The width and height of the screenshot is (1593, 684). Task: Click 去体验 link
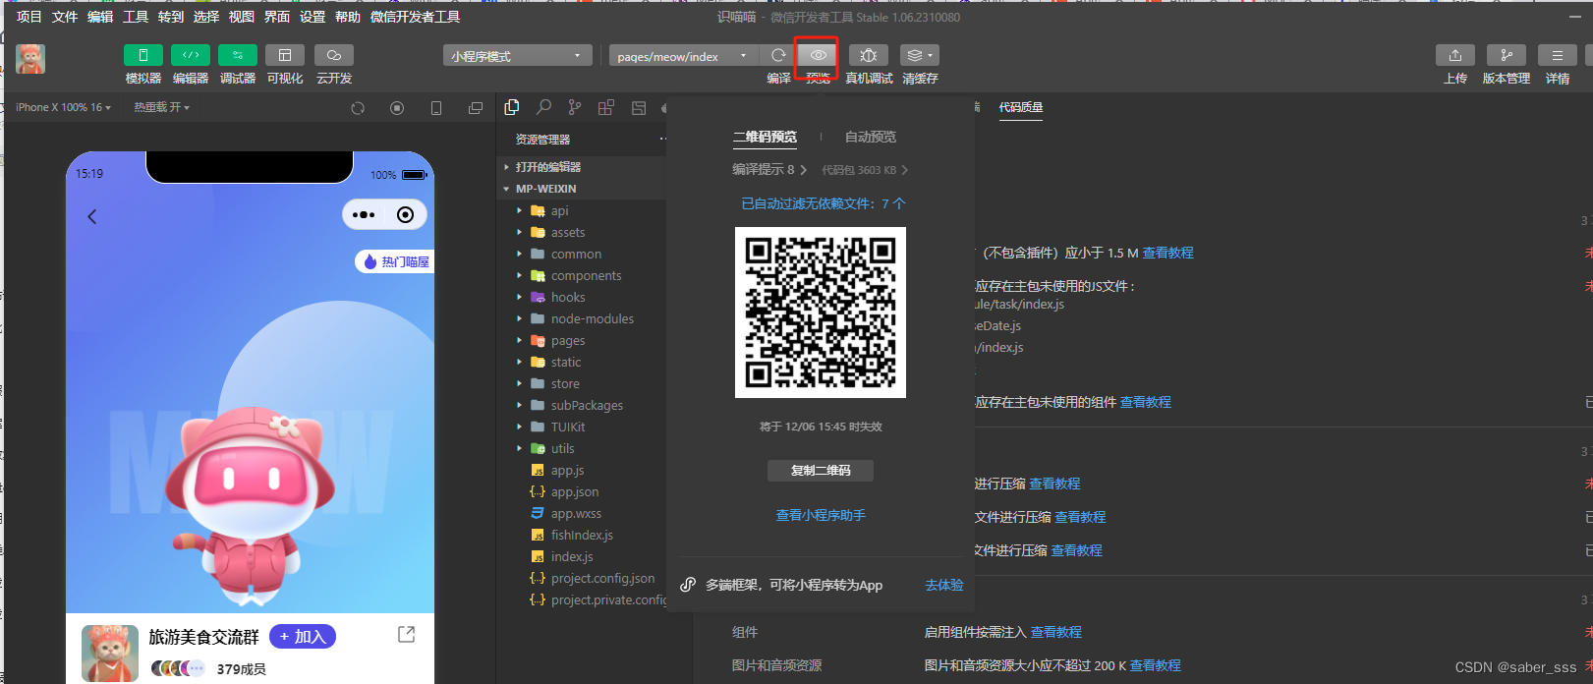tap(944, 585)
